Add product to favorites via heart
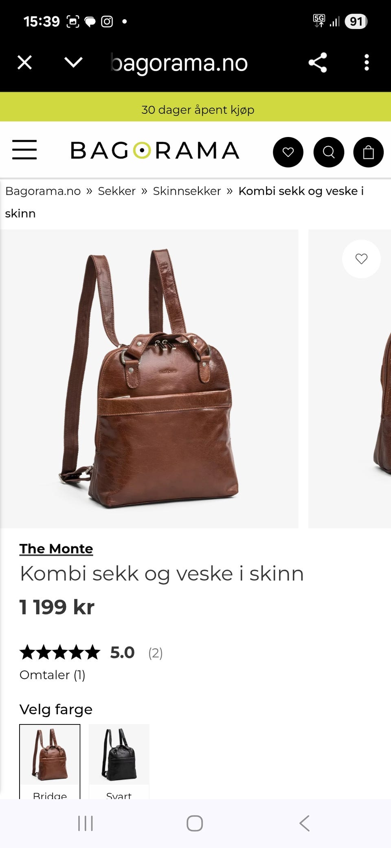The image size is (391, 848). (361, 259)
